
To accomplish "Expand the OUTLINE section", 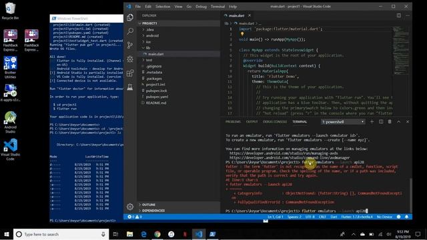I will [x=179, y=205].
